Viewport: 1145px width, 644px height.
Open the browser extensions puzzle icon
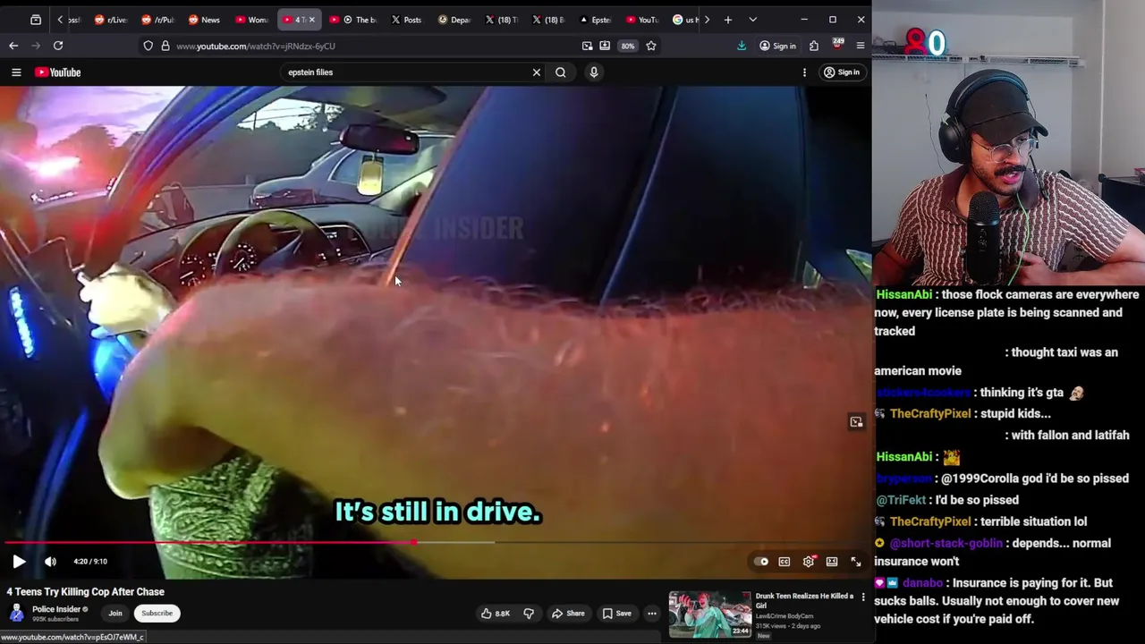pos(814,46)
